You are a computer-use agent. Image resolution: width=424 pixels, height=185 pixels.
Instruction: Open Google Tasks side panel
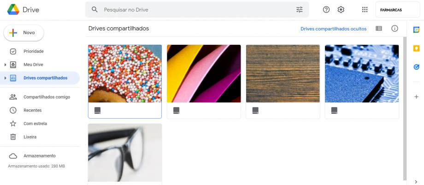(x=416, y=67)
